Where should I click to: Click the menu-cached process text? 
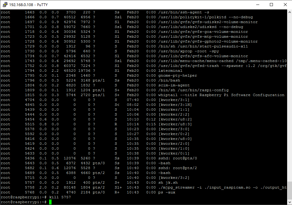223,61
